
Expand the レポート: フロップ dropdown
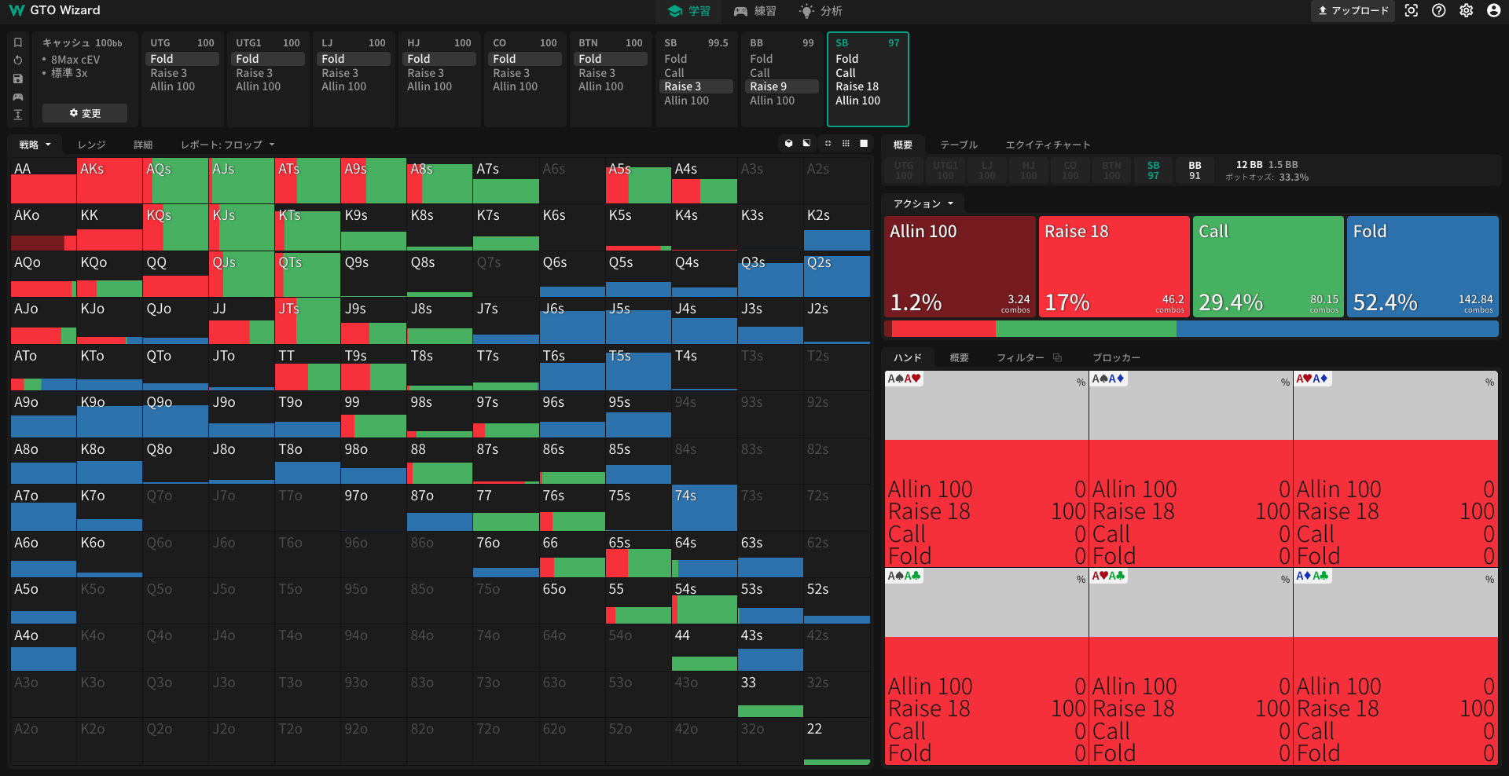point(228,145)
